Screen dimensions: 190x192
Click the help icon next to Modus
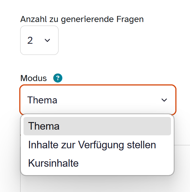click(58, 78)
